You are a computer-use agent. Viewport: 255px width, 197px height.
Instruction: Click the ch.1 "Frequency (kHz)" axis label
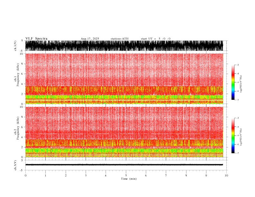coord(18,75)
